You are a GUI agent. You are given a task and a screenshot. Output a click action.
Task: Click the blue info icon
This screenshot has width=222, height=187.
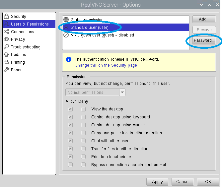(69, 59)
